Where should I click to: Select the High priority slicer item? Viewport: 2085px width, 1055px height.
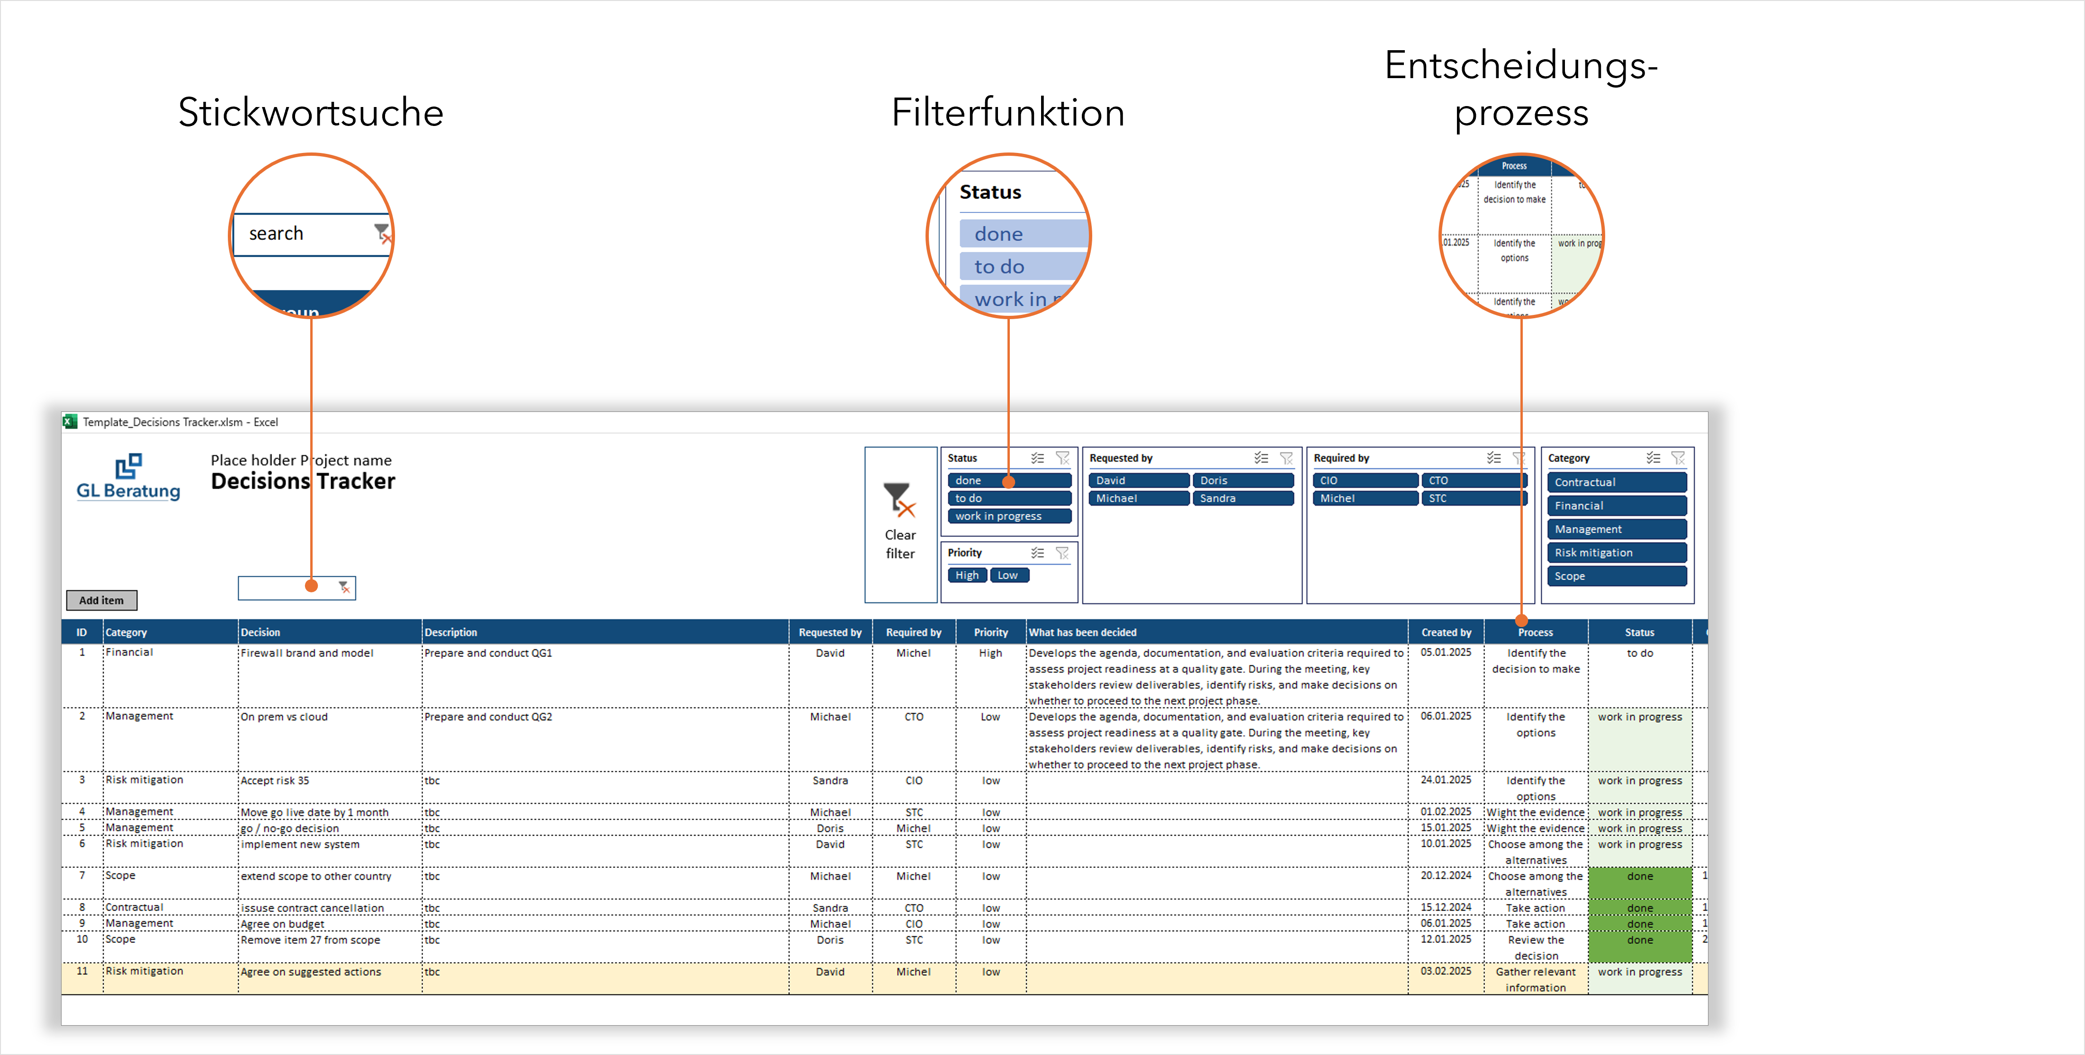(966, 575)
